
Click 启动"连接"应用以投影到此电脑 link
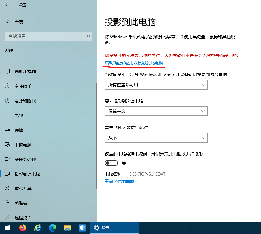(134, 63)
